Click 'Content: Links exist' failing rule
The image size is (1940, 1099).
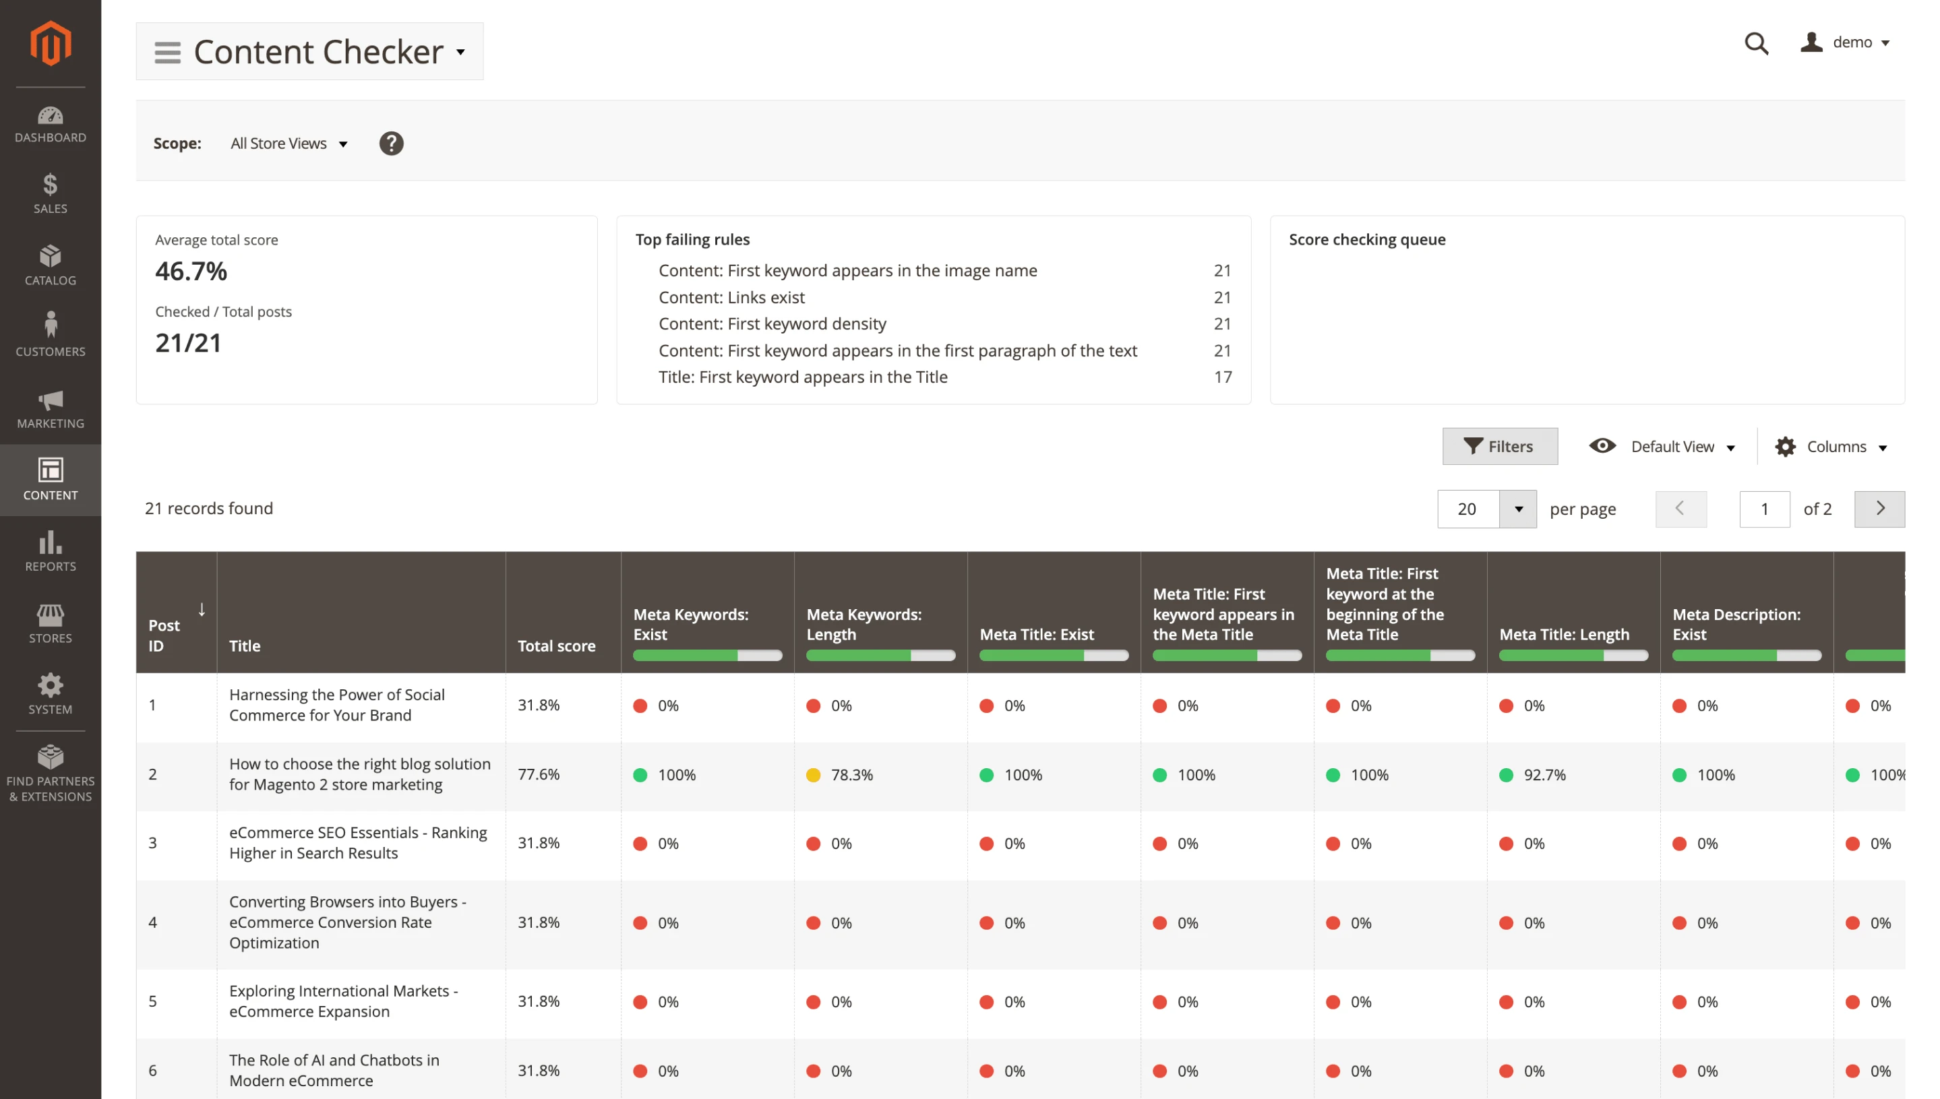pos(731,297)
